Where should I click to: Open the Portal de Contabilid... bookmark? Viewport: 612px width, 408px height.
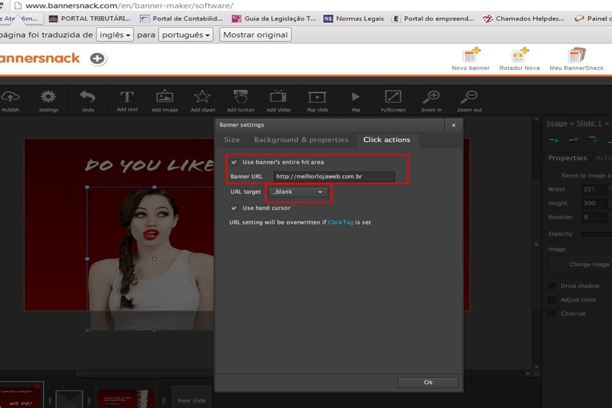pyautogui.click(x=182, y=18)
